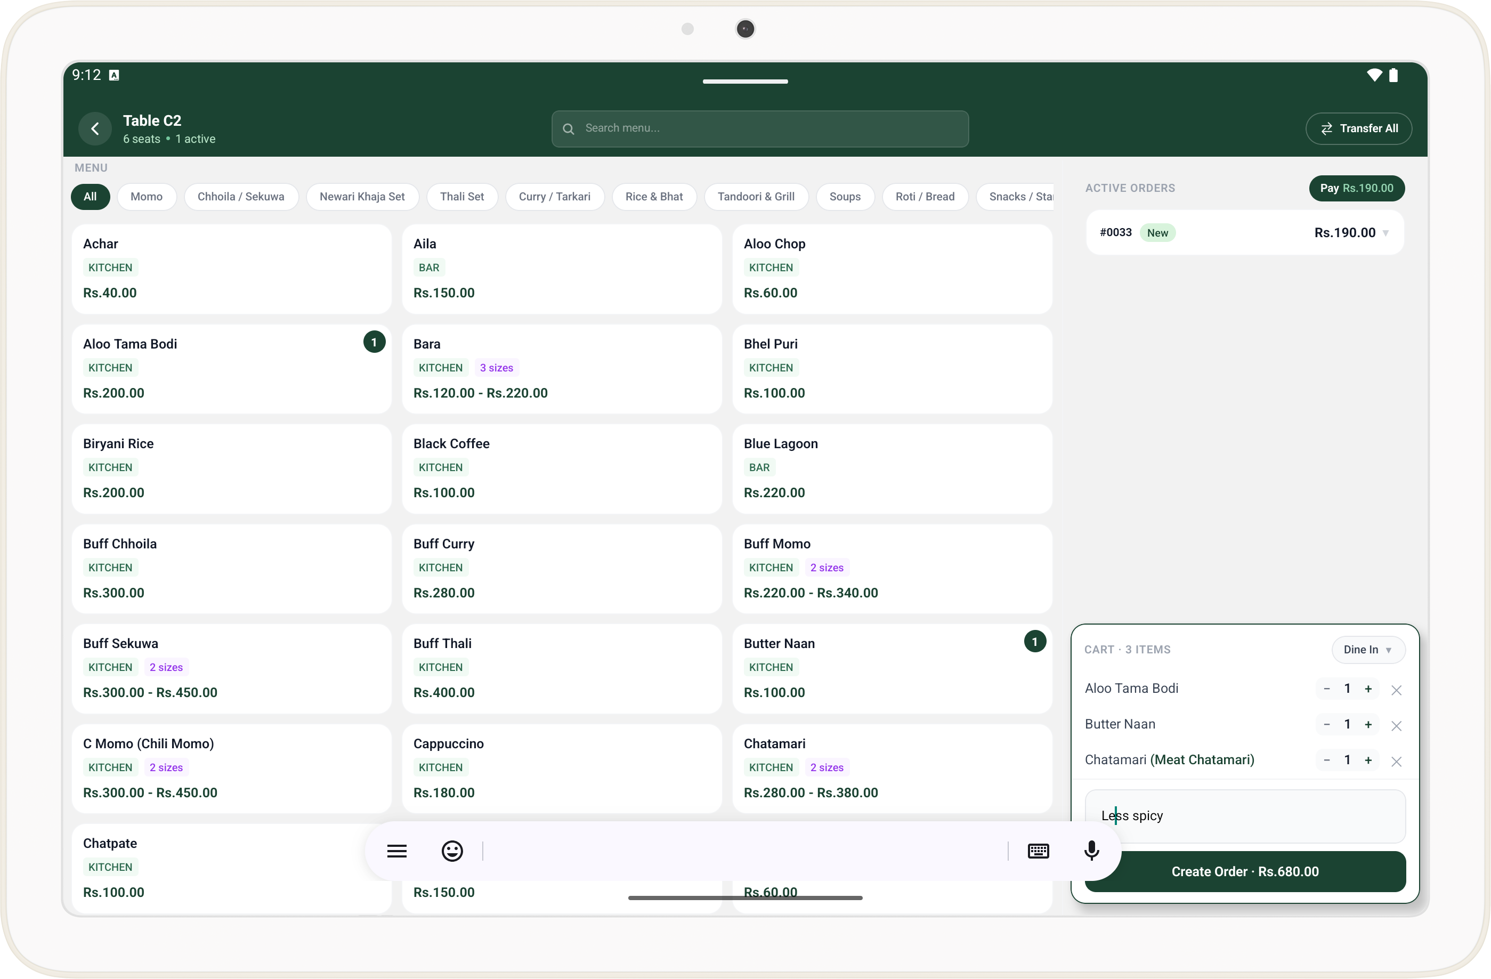Select the Rice & Bhat category
Screen dimensions: 1491x979
click(654, 197)
